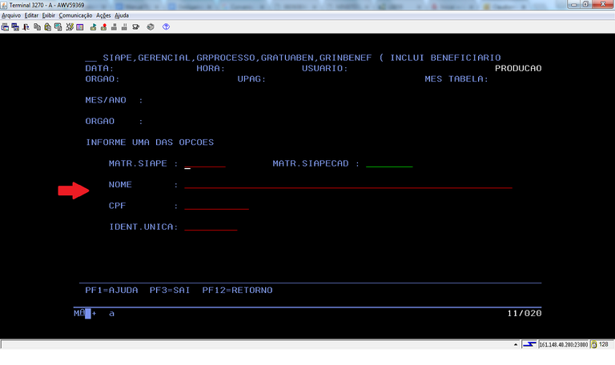Screen dimensions: 615x365
Task: Open the Editar menu
Action: point(32,15)
